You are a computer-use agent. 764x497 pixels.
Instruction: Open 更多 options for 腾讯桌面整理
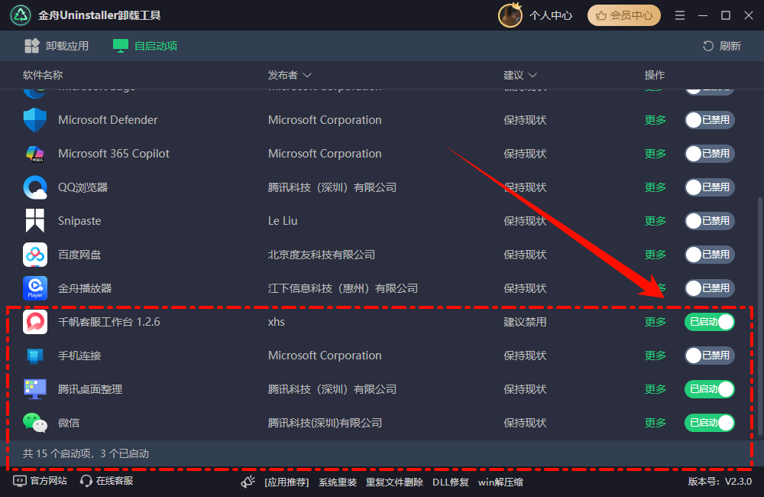coord(655,389)
